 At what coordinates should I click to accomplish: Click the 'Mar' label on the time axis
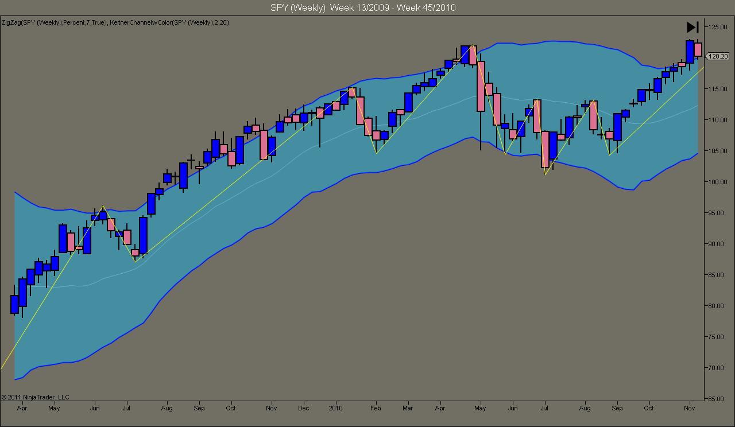[x=408, y=409]
